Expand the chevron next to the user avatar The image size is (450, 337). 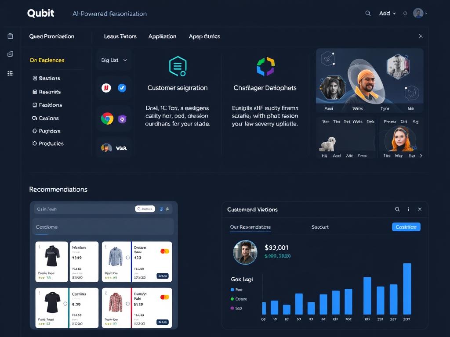(426, 13)
